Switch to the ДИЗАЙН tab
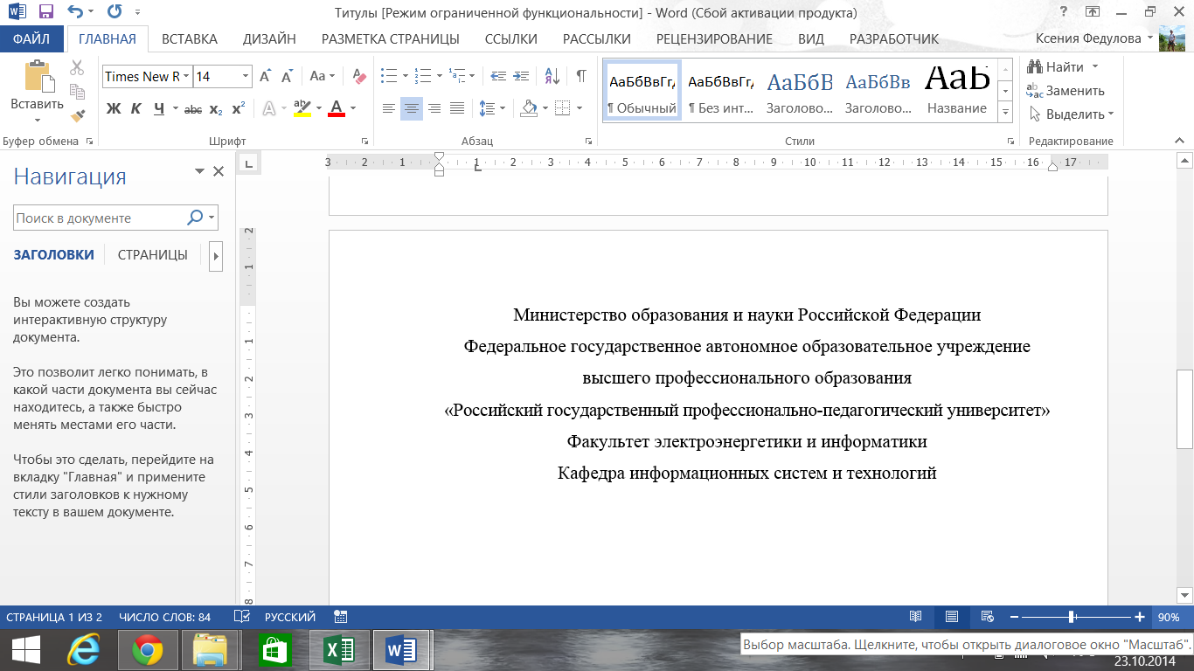The height and width of the screenshot is (671, 1194). [x=269, y=38]
